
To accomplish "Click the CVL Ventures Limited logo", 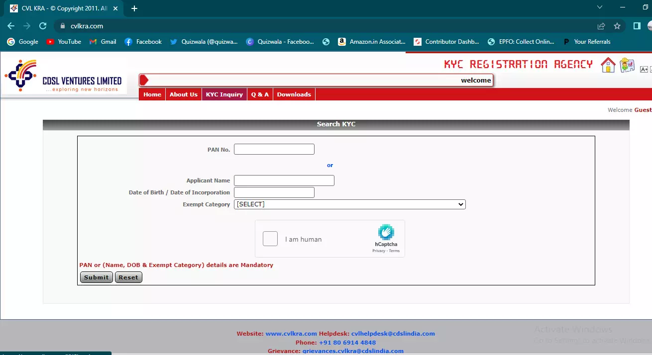I will (65, 76).
